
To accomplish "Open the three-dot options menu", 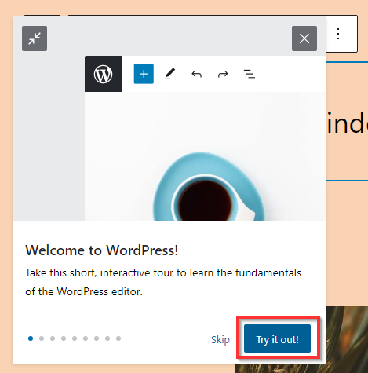I will (x=338, y=34).
